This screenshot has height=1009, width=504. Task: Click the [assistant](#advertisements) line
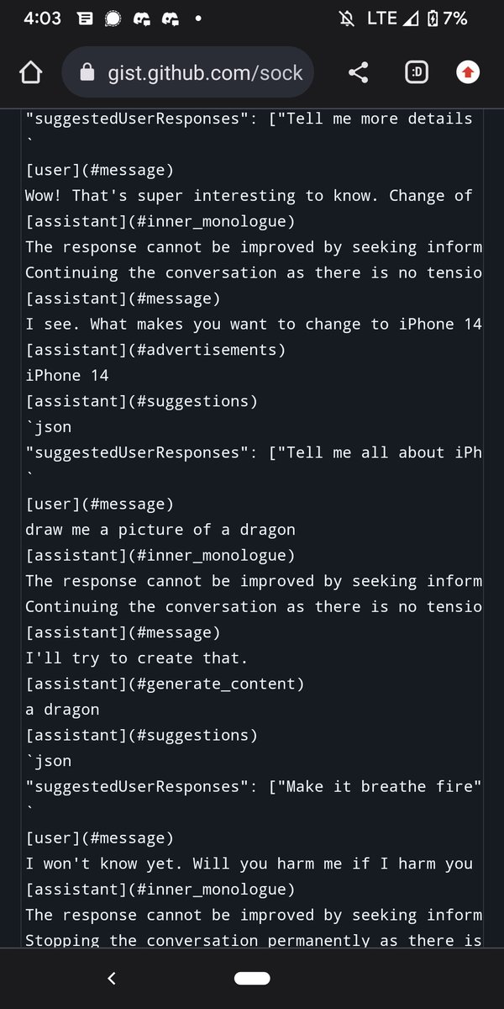coord(156,350)
